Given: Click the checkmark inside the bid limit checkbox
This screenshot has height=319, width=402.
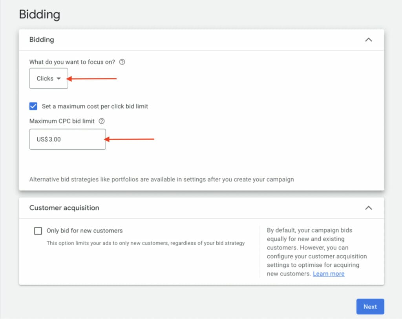Looking at the screenshot, I should [33, 106].
